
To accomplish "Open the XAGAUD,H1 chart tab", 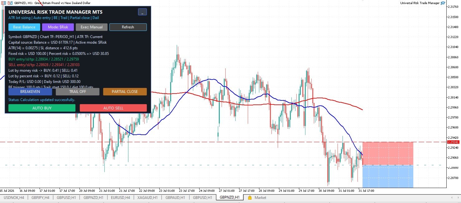I will (x=147, y=197).
